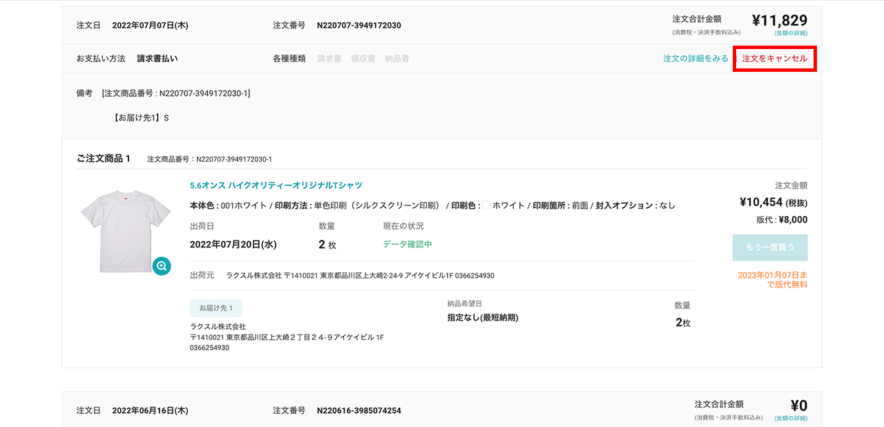Click the ¥10,454 (税抜) order amount
This screenshot has width=884, height=427.
(x=773, y=202)
